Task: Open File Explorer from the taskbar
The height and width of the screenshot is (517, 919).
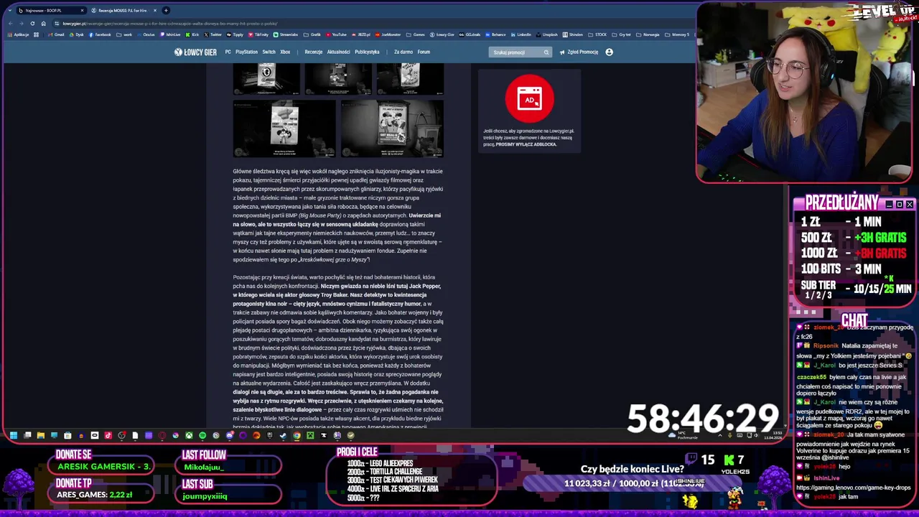Action: (41, 435)
